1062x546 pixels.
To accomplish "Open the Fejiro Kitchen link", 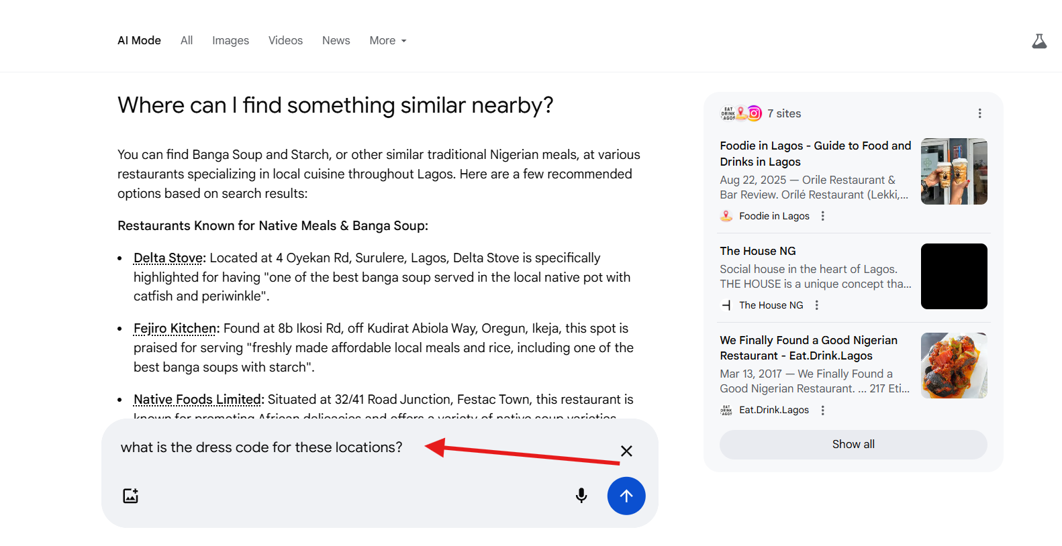I will tap(175, 329).
